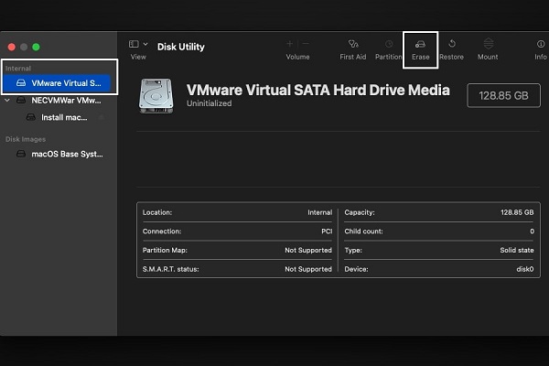The width and height of the screenshot is (549, 366).
Task: Open the Info panel
Action: [x=541, y=49]
